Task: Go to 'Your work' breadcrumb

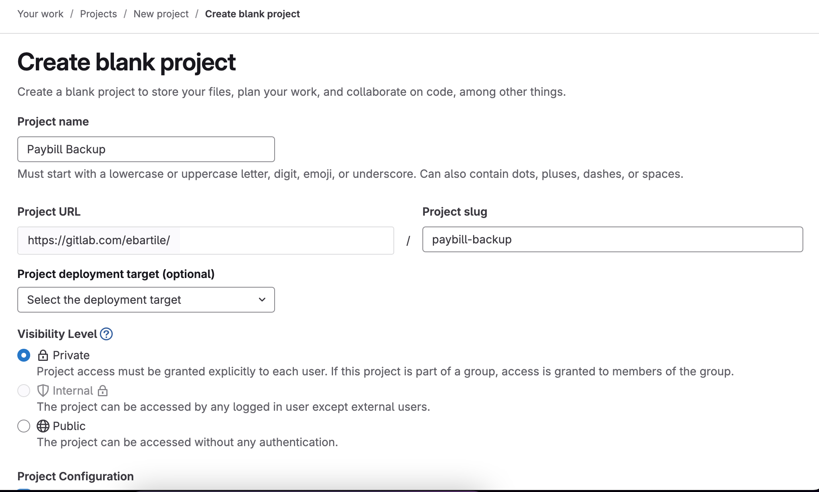Action: point(40,14)
